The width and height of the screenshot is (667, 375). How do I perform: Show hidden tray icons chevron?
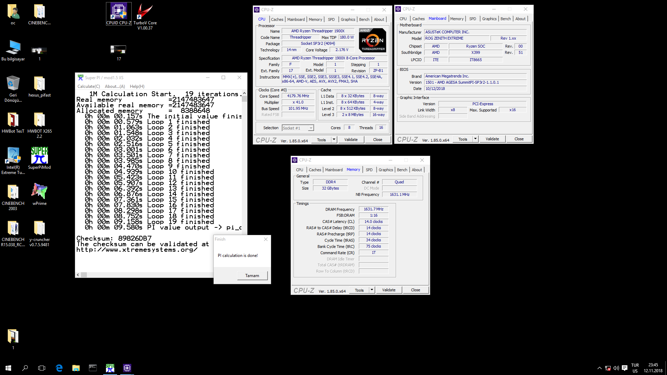599,368
